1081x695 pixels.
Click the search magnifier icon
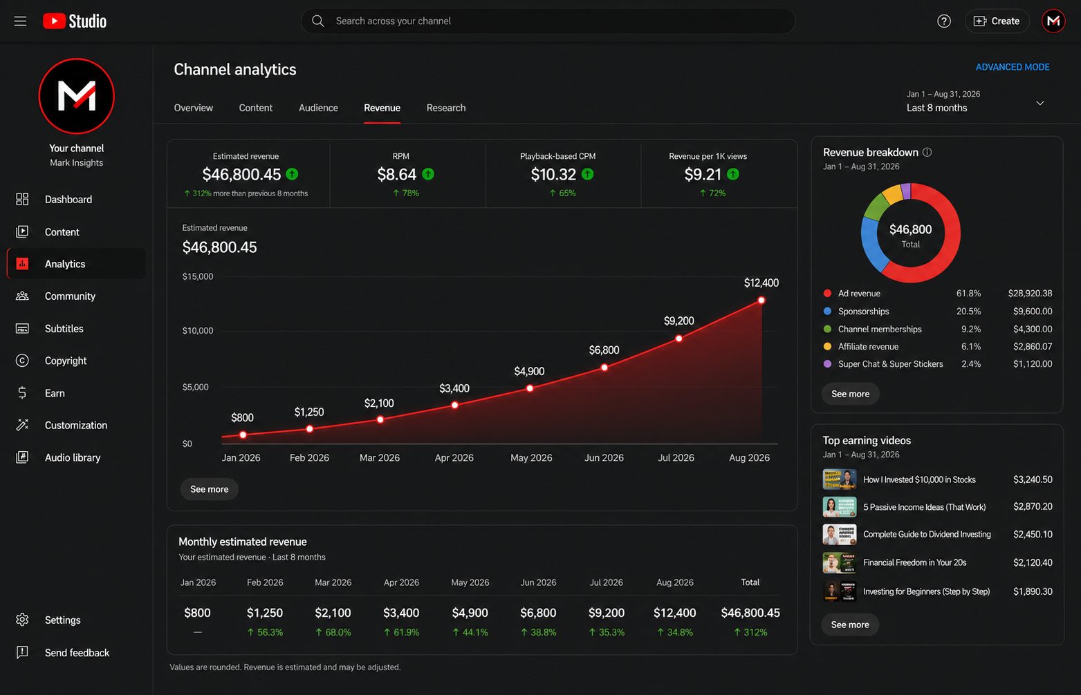tap(318, 21)
